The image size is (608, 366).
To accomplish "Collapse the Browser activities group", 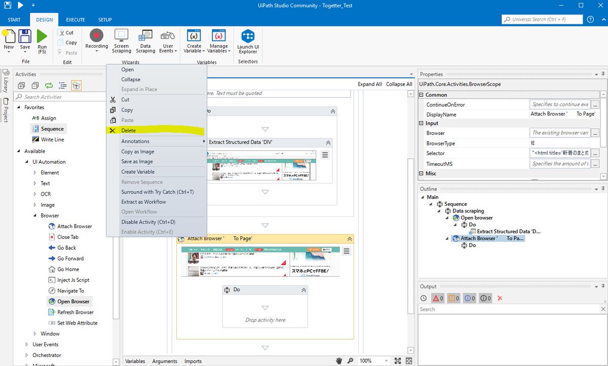I will point(35,215).
